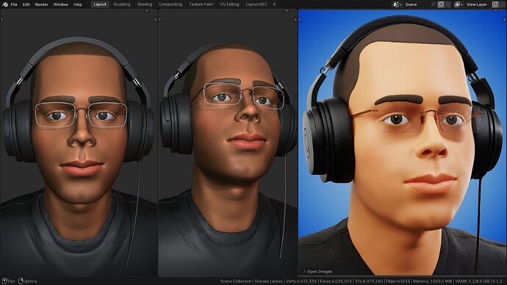The height and width of the screenshot is (285, 507).
Task: Click 'Glasses Lenses' in status bar
Action: pos(268,281)
